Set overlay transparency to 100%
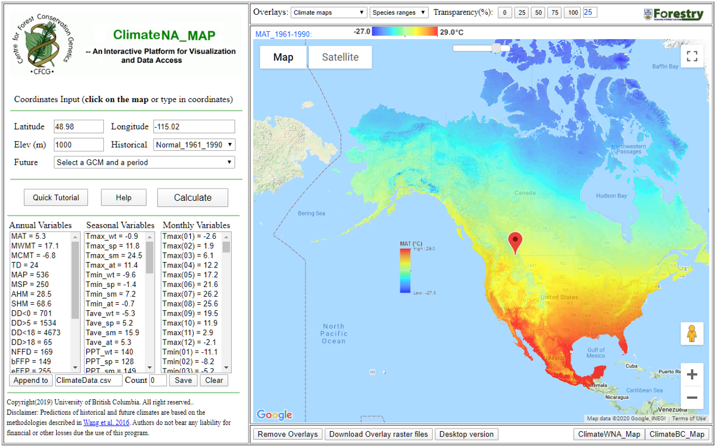716x447 pixels. click(572, 12)
